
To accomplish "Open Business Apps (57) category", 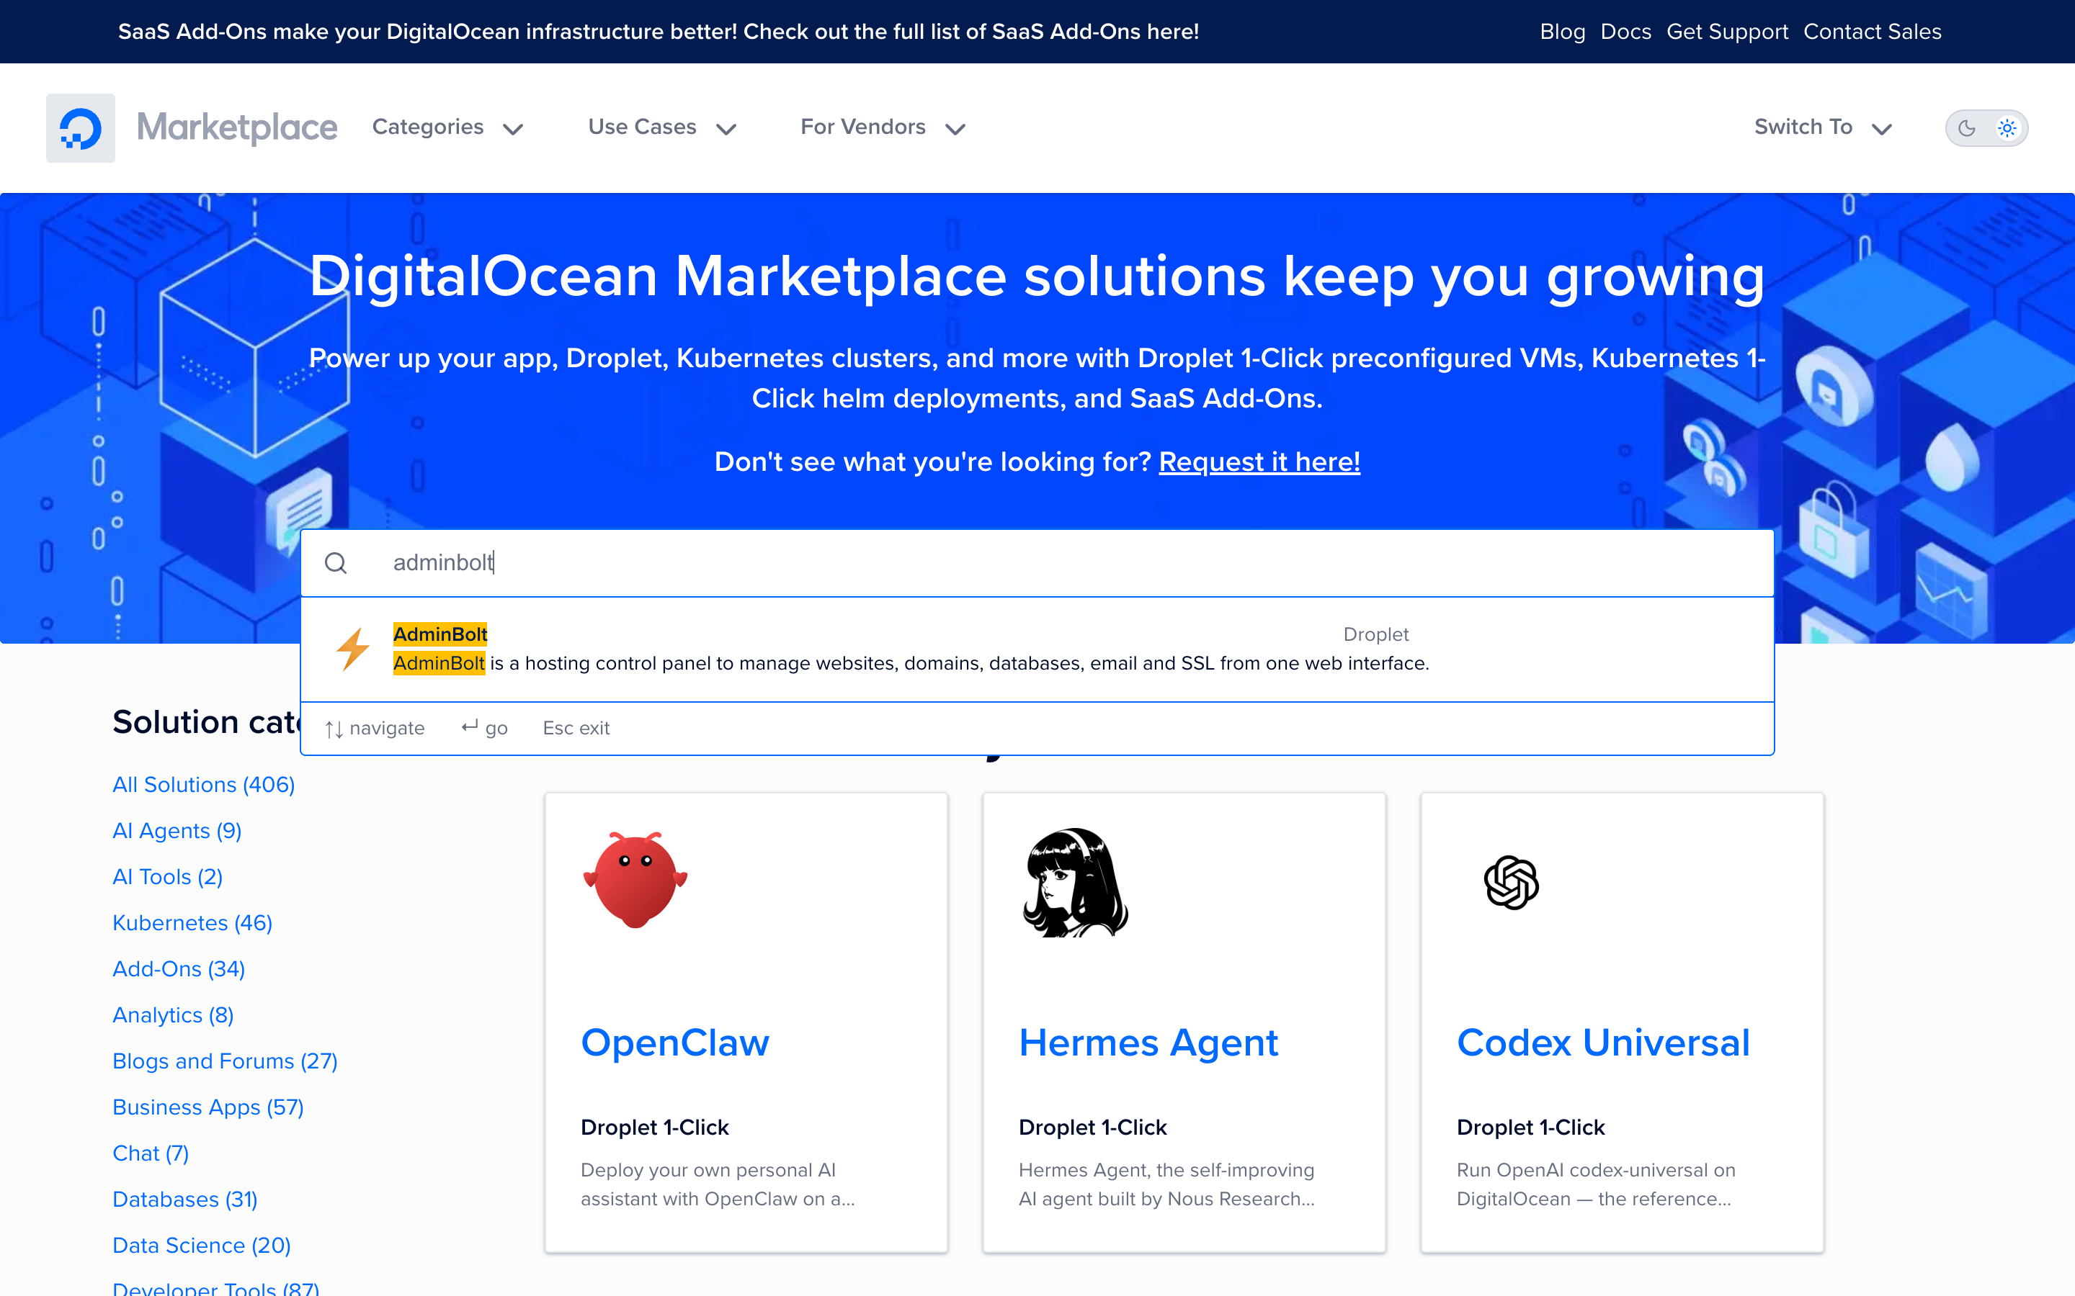I will tap(207, 1107).
